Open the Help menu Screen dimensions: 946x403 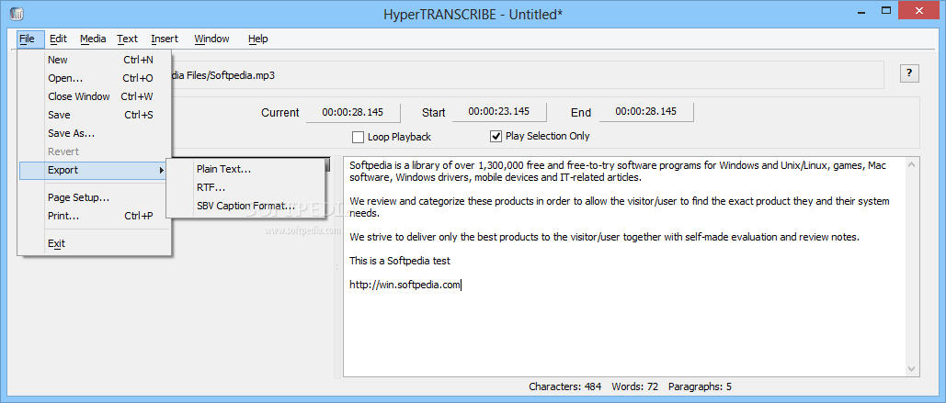[x=257, y=39]
